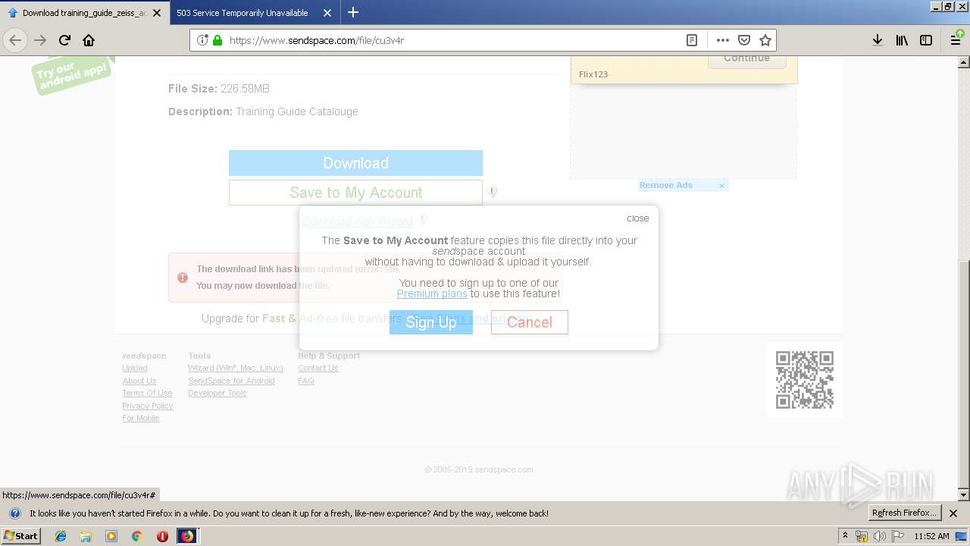Open the Windows Start menu
The width and height of the screenshot is (970, 546).
[x=20, y=536]
